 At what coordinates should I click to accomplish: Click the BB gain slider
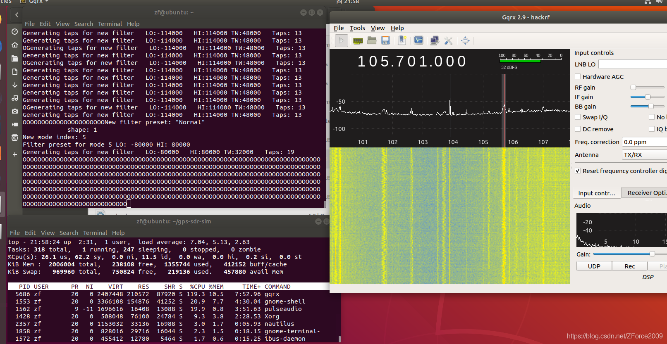(647, 106)
